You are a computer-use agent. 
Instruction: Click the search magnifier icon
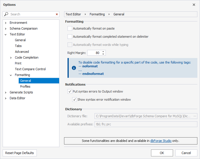(x=6, y=14)
